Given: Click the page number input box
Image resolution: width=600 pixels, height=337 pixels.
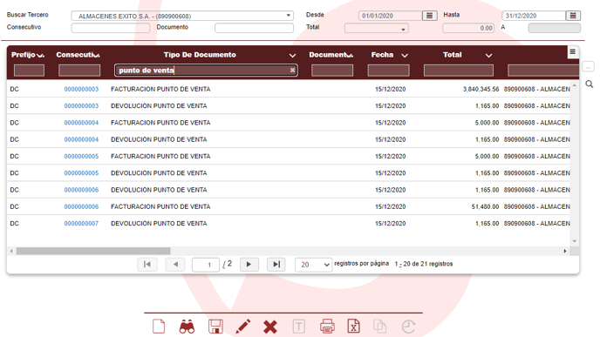Looking at the screenshot, I should [x=206, y=265].
